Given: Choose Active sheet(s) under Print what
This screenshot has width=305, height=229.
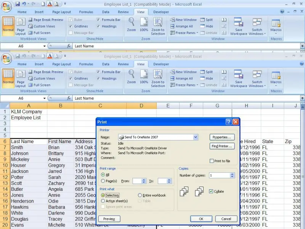Looking at the screenshot, I should (103, 201).
